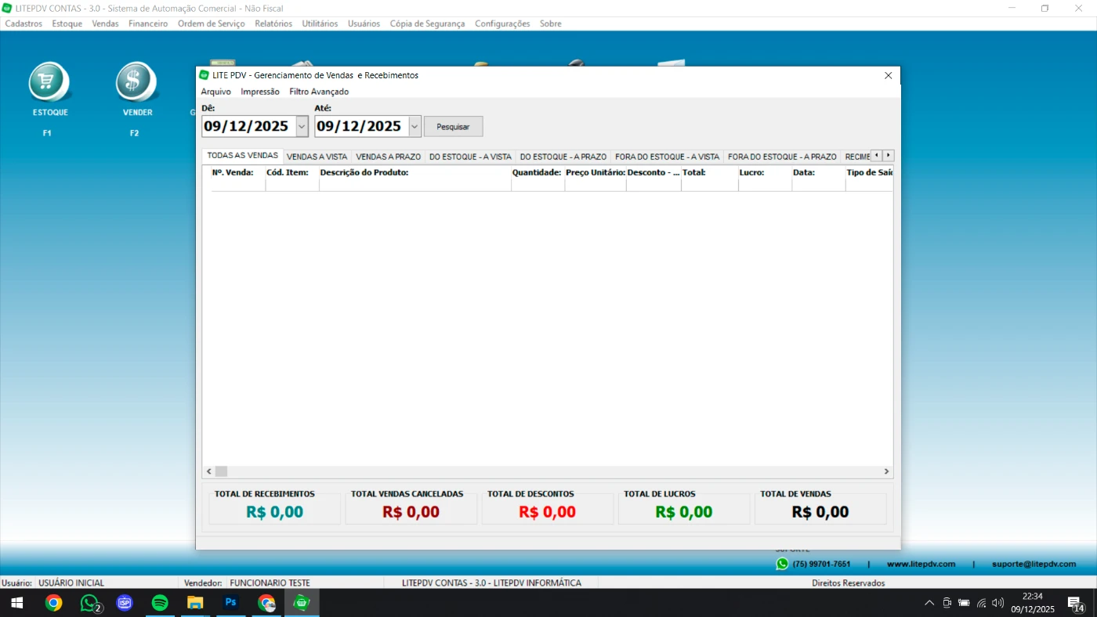Open the Financeiro menu in main menubar
This screenshot has width=1097, height=617.
pos(148,23)
